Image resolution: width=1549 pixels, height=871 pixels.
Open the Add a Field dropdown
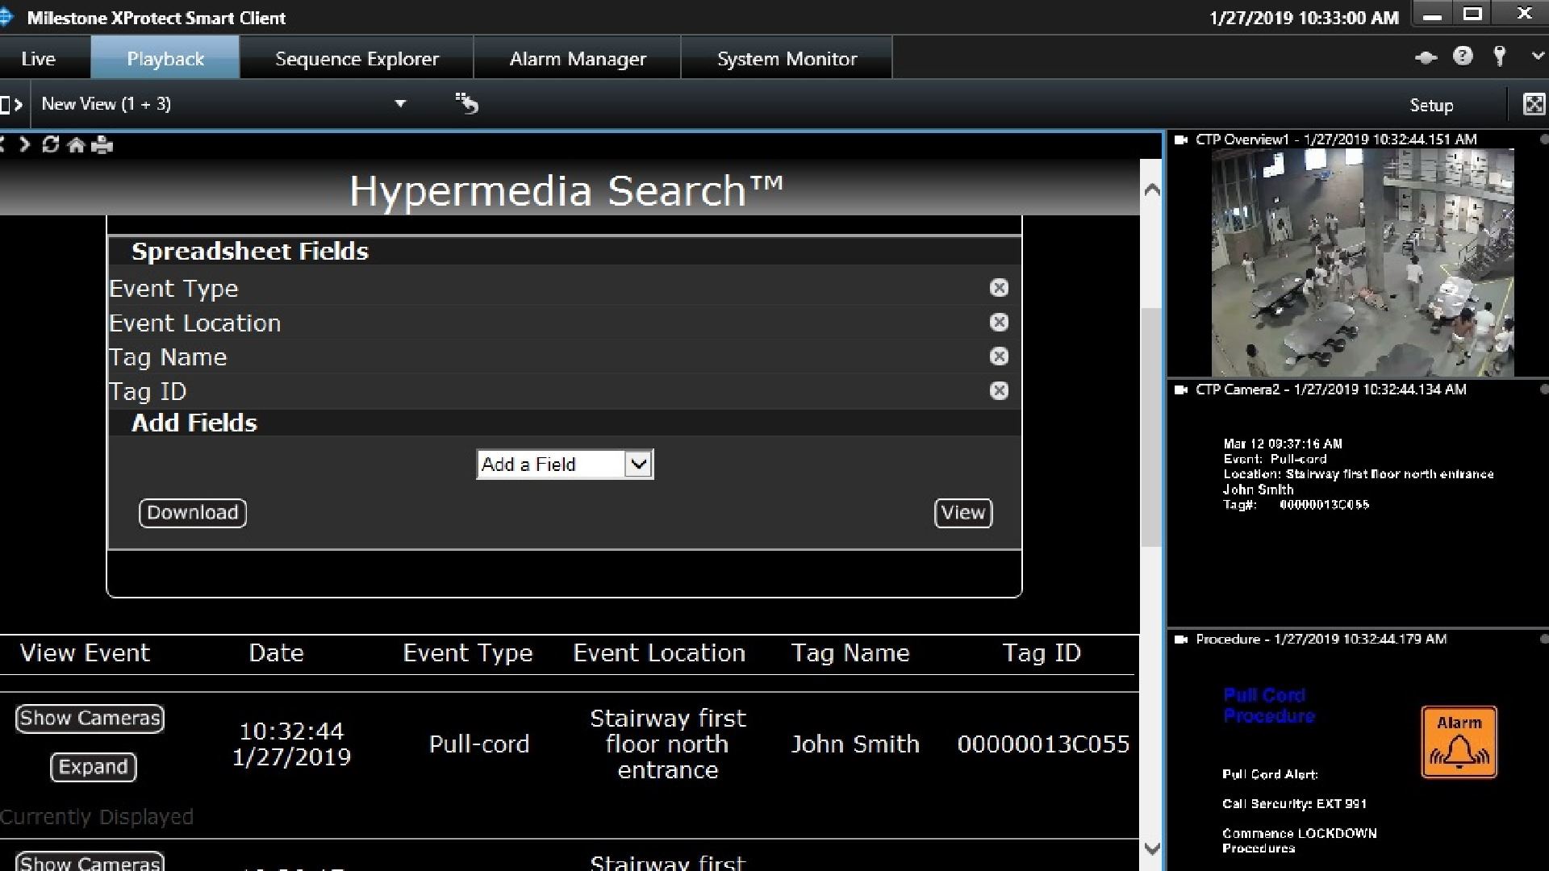pyautogui.click(x=565, y=465)
